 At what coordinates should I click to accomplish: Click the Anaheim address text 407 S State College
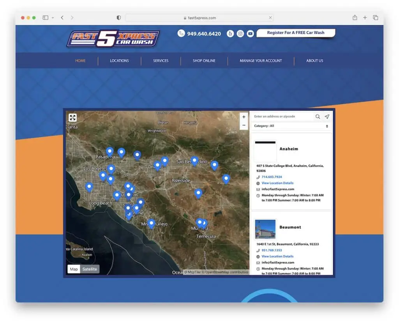coord(290,168)
